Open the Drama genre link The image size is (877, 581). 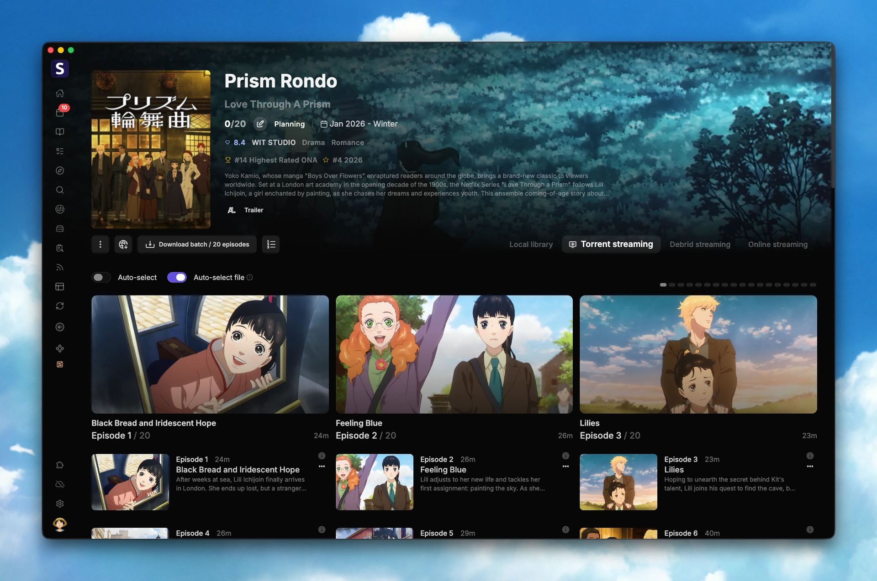pyautogui.click(x=313, y=143)
